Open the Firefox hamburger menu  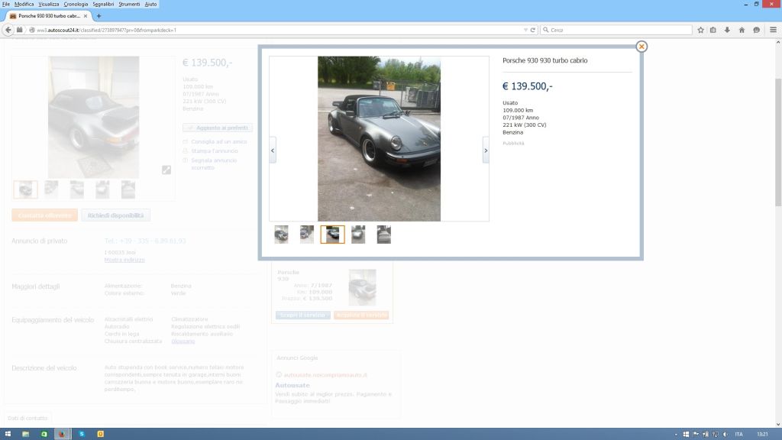pyautogui.click(x=773, y=30)
